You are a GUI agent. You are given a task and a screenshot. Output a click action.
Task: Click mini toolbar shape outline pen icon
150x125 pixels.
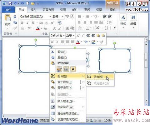click(x=93, y=42)
